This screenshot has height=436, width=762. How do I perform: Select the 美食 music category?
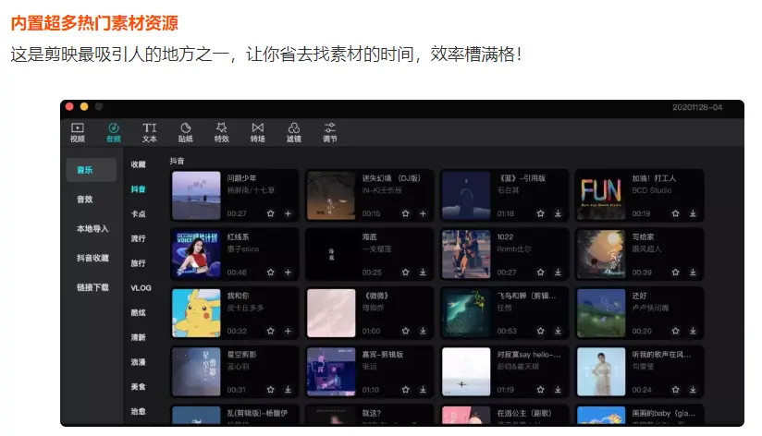coord(138,387)
